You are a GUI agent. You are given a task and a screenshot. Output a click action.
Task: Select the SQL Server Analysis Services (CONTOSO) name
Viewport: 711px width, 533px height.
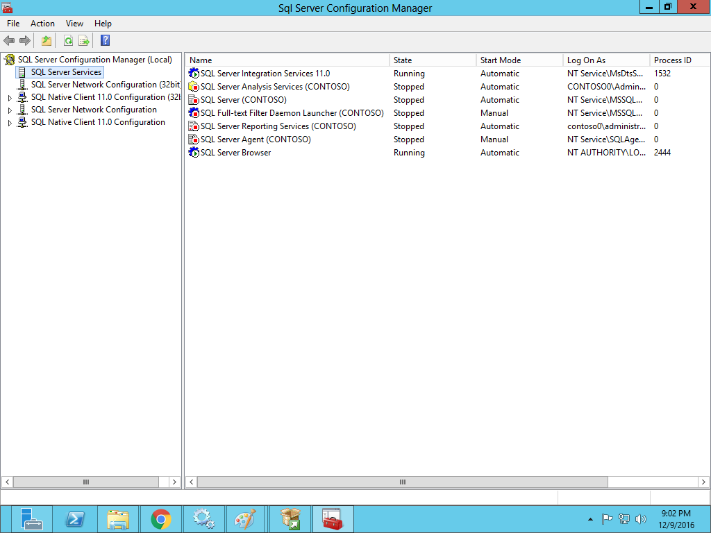coord(275,87)
